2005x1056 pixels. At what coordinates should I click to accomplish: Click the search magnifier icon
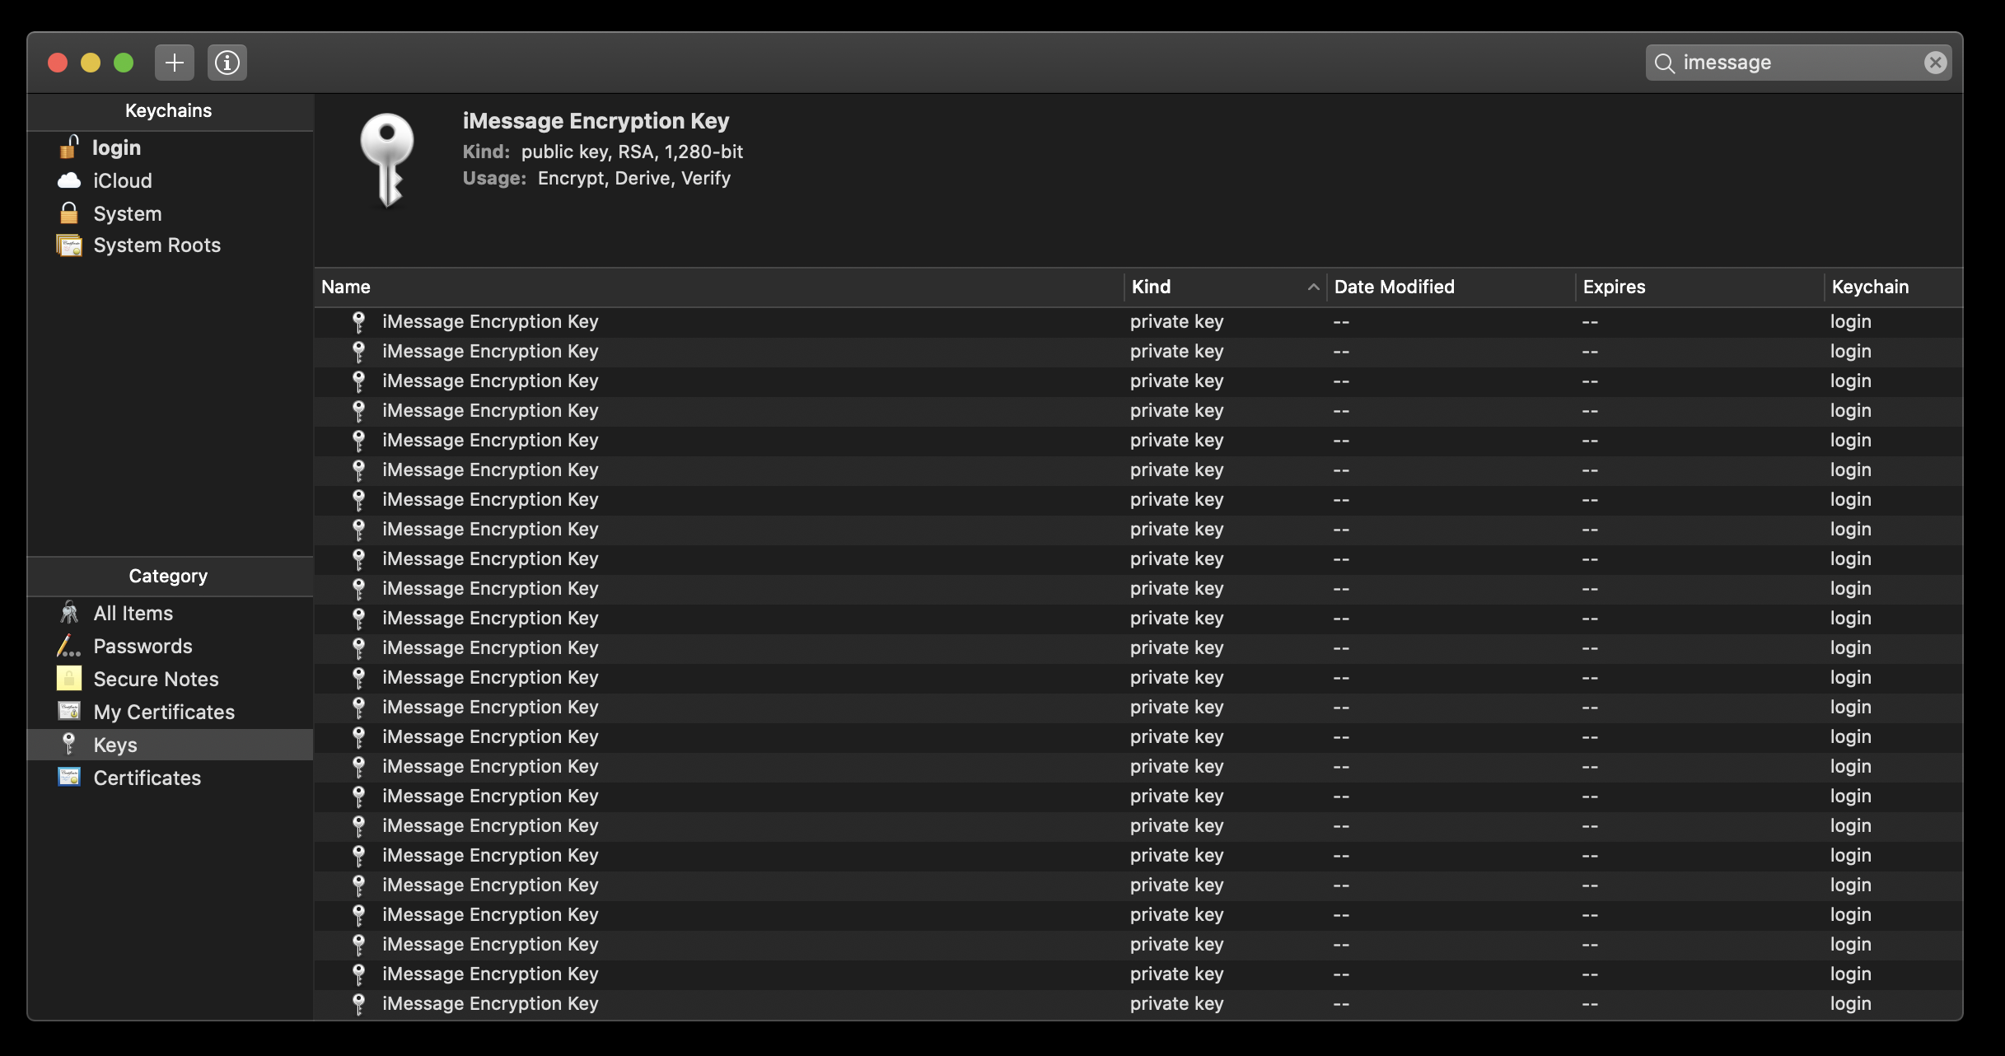1665,63
